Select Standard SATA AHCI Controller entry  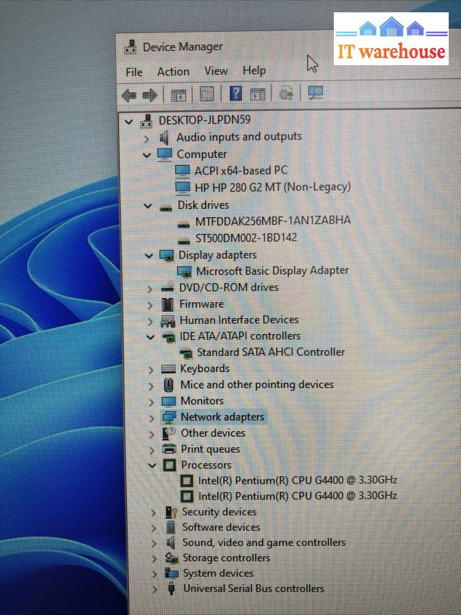tap(270, 352)
